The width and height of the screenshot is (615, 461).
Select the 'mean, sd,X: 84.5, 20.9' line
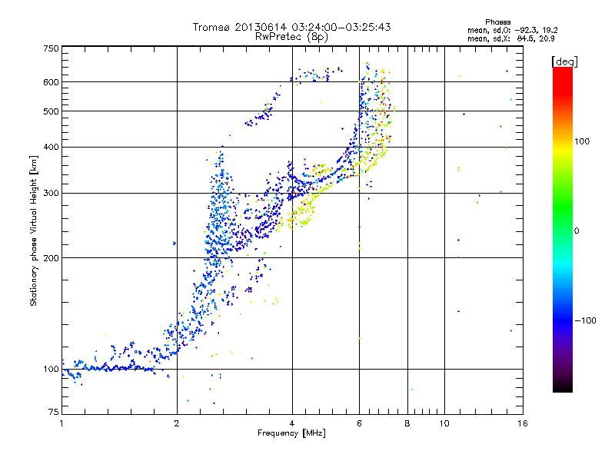coord(511,38)
